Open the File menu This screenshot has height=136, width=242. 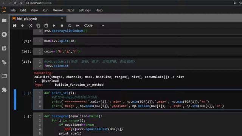click(x=13, y=10)
